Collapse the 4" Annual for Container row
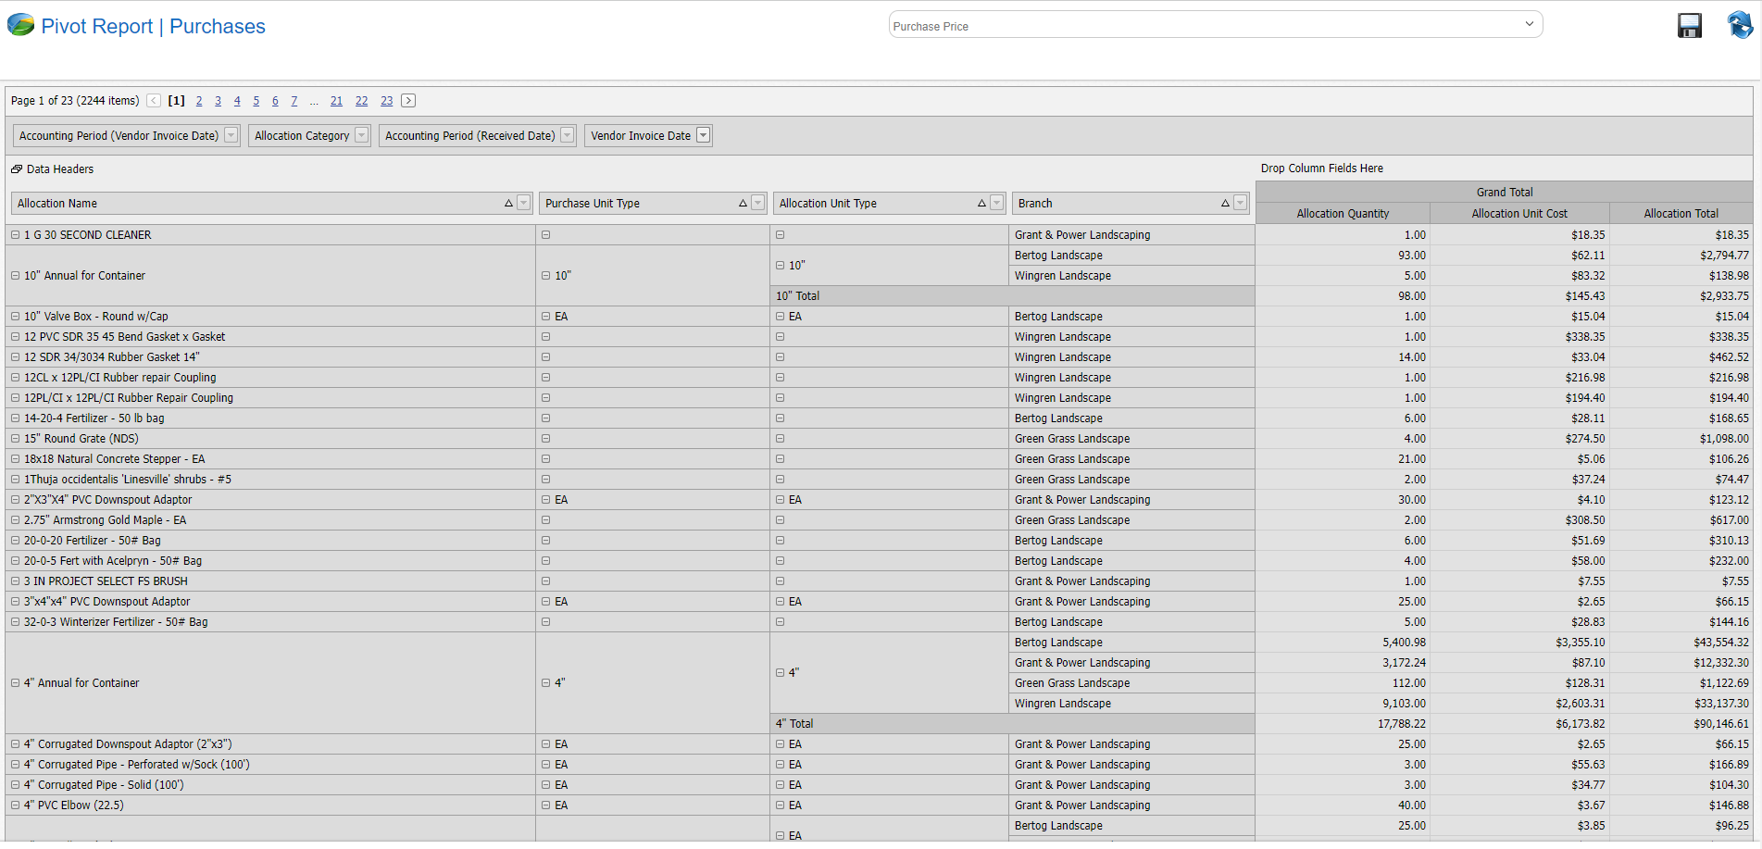This screenshot has width=1762, height=849. click(x=15, y=683)
